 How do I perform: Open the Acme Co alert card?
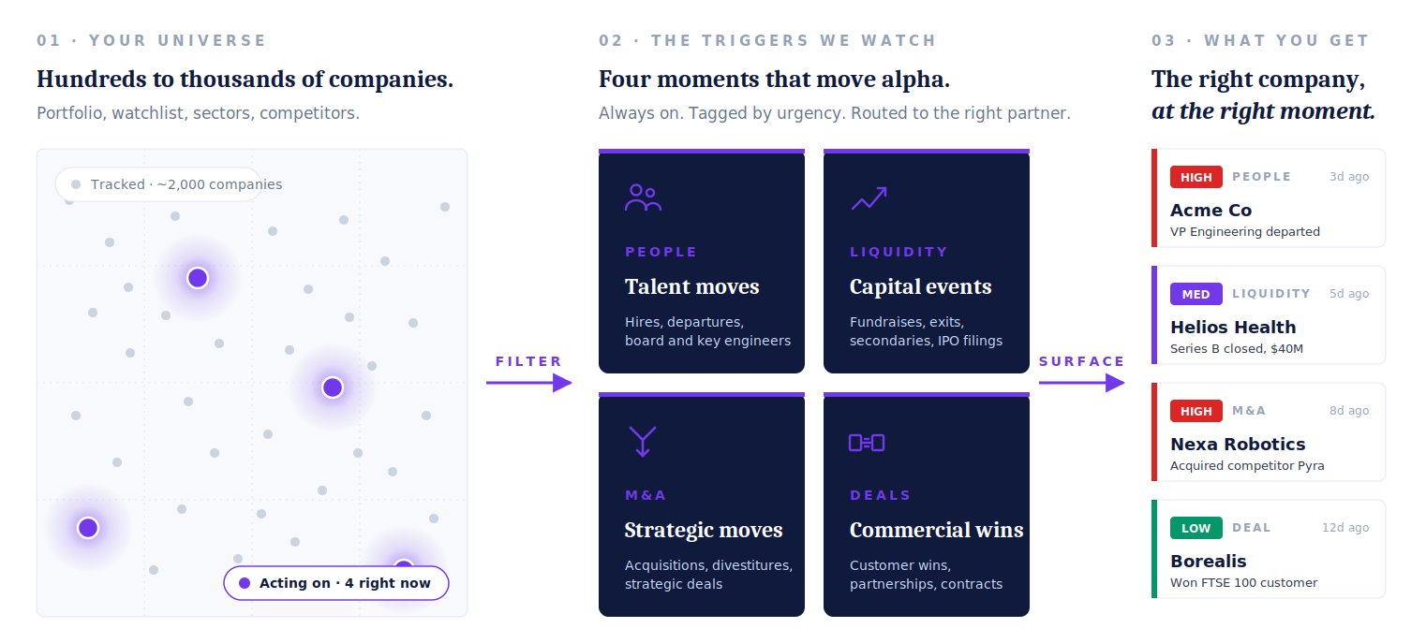[x=1269, y=197]
